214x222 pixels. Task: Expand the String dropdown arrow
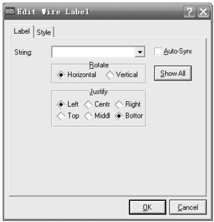(x=140, y=52)
